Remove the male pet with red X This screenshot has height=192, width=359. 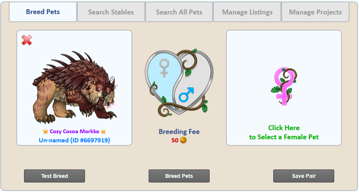[x=27, y=40]
